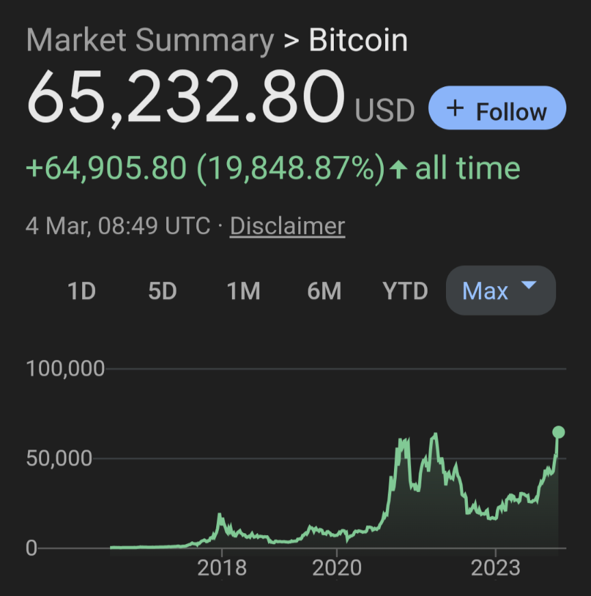Expand the Max range dropdown arrow
591x596 pixels.
(529, 285)
